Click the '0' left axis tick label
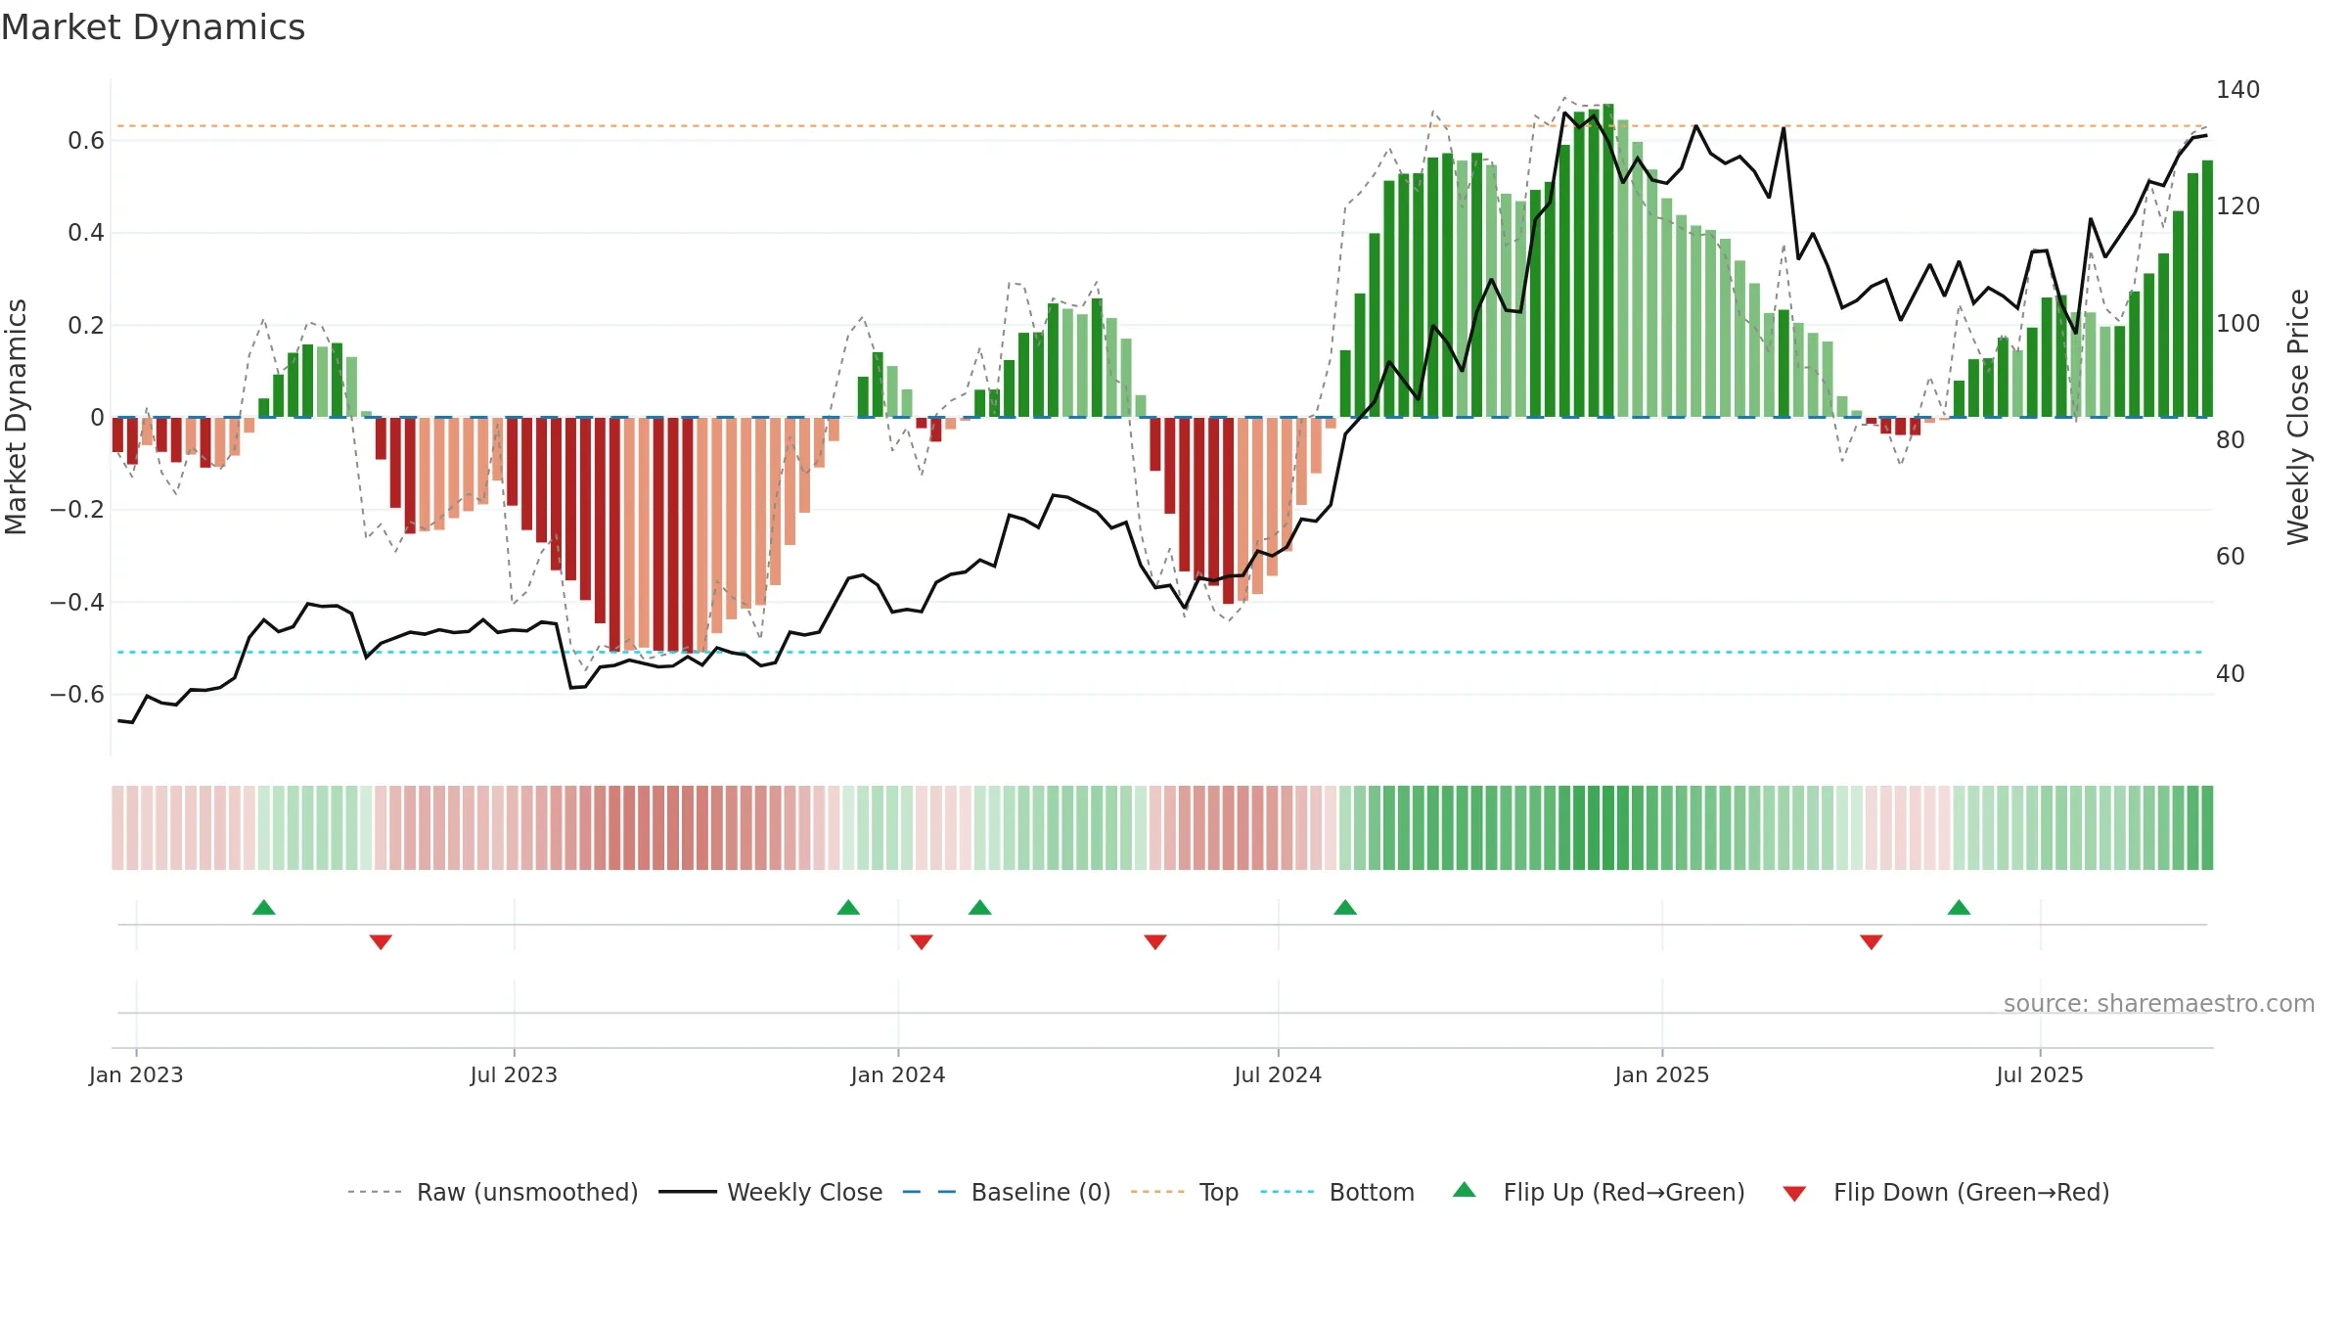This screenshot has width=2348, height=1321. click(x=97, y=418)
